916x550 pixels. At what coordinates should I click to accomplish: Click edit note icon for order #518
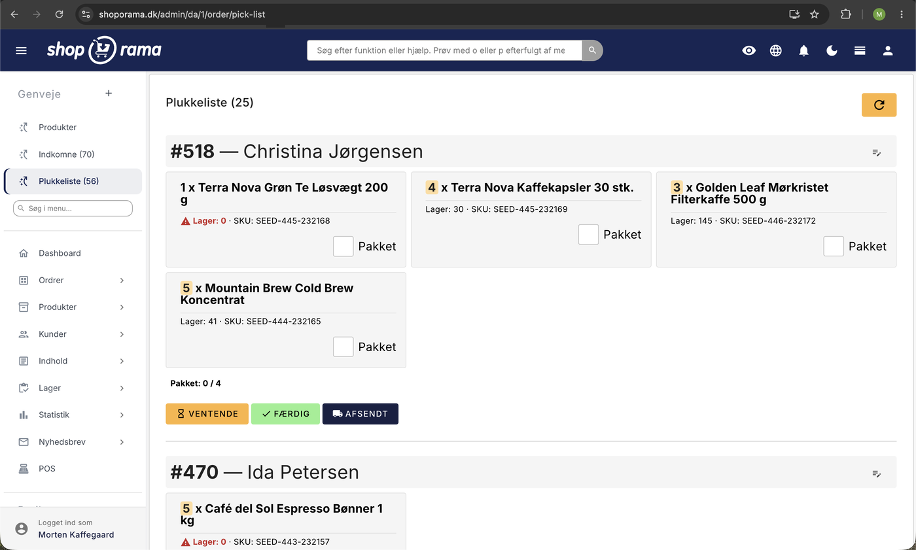877,152
